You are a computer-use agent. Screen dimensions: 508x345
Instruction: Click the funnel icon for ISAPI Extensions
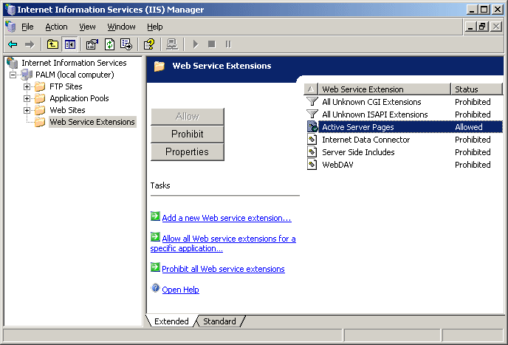point(312,114)
